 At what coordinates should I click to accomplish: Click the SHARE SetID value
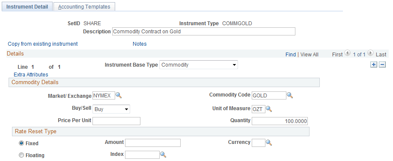(x=92, y=23)
